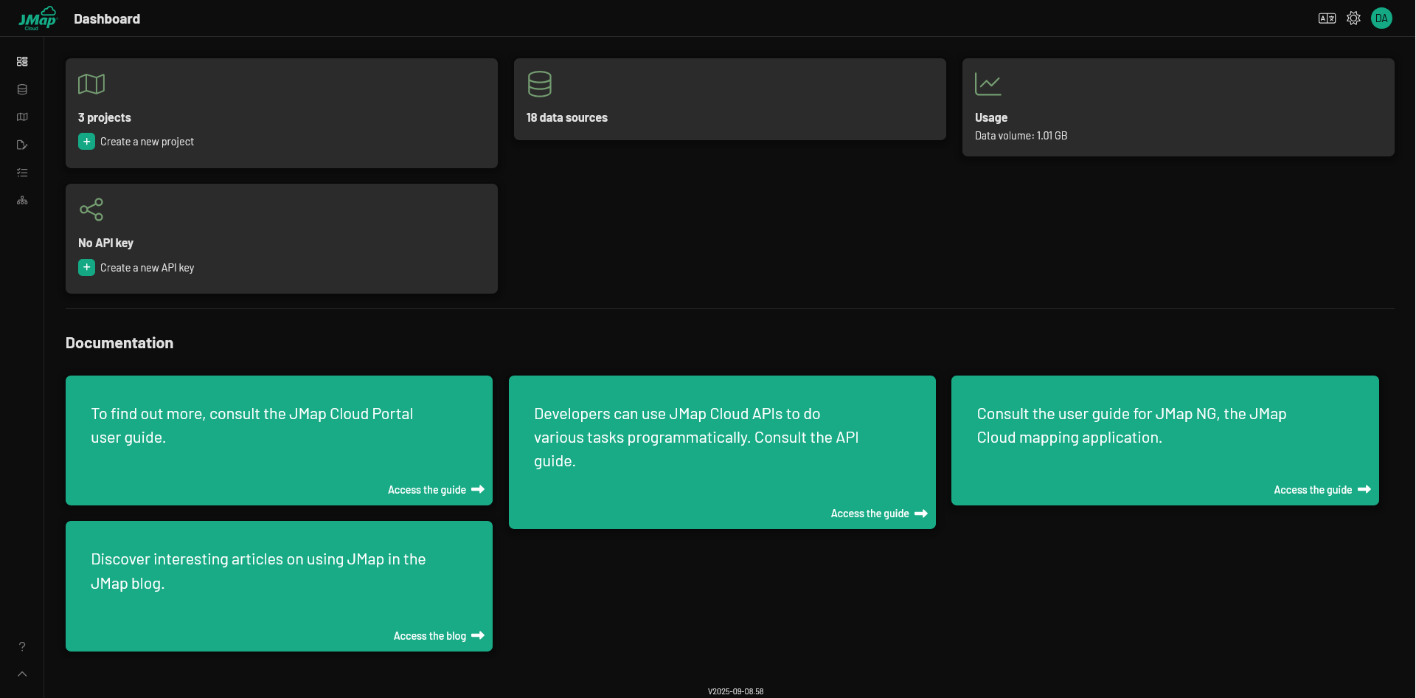Click Access the blog link
This screenshot has height=698, width=1416.
(x=438, y=636)
